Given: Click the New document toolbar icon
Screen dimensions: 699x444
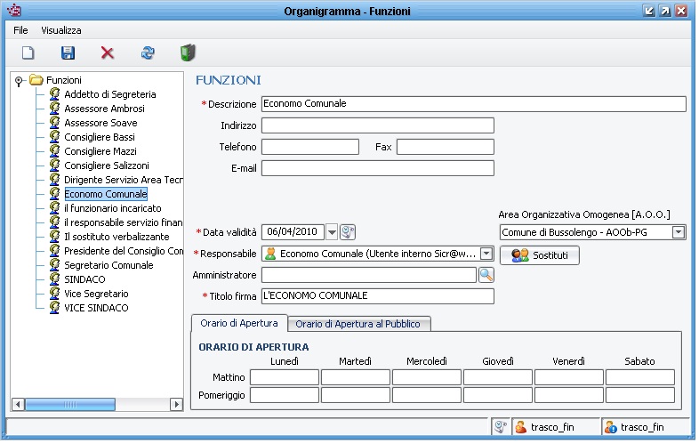Looking at the screenshot, I should coord(28,53).
